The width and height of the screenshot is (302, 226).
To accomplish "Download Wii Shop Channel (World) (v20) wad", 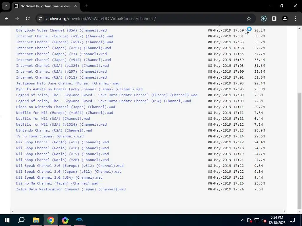I will pyautogui.click(x=63, y=160).
